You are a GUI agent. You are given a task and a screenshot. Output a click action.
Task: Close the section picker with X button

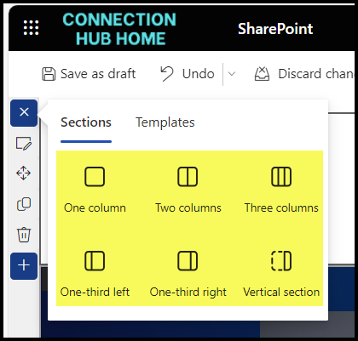pos(24,113)
